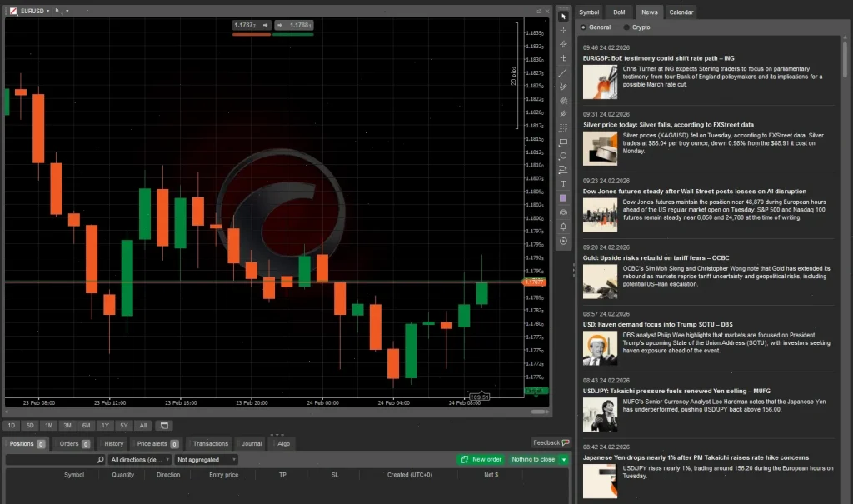853x504 pixels.
Task: Open the Transactions tab
Action: pos(209,443)
